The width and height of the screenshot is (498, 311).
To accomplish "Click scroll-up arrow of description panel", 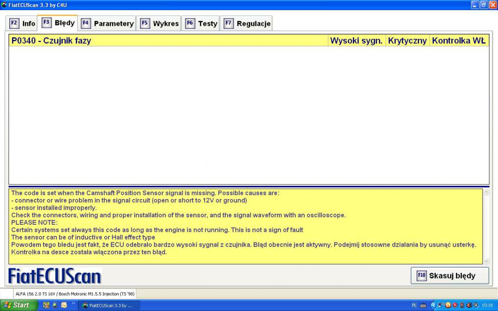I will coord(486,192).
